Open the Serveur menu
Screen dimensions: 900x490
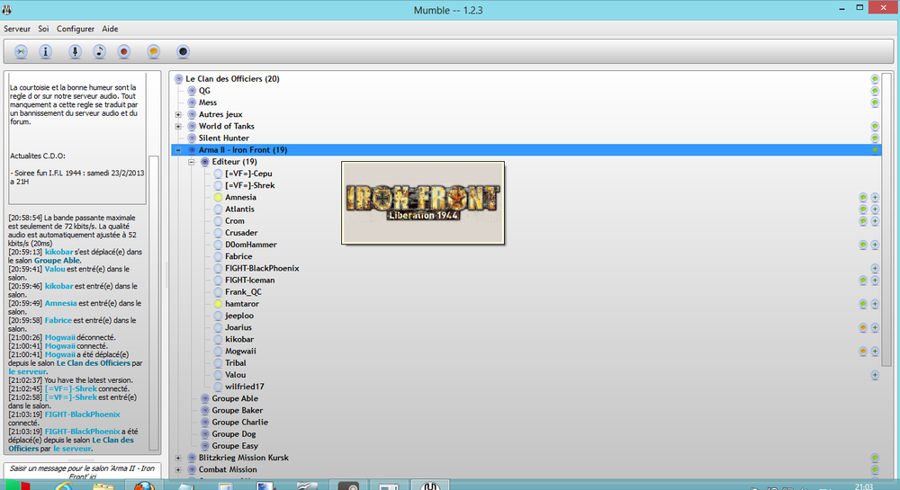[x=17, y=29]
